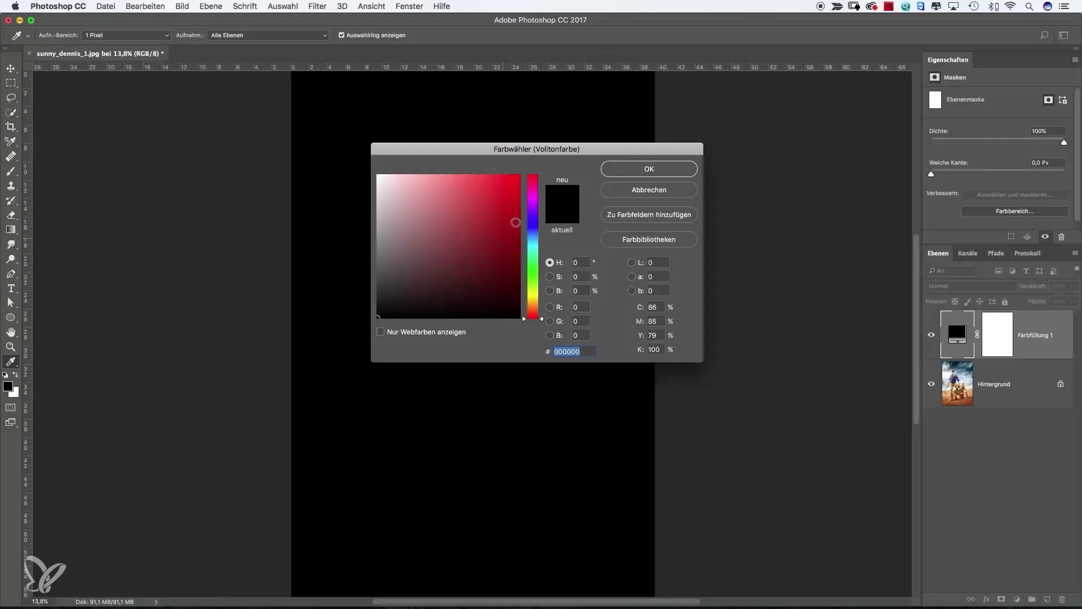
Task: Click the search icon in options bar
Action: coord(1044,35)
